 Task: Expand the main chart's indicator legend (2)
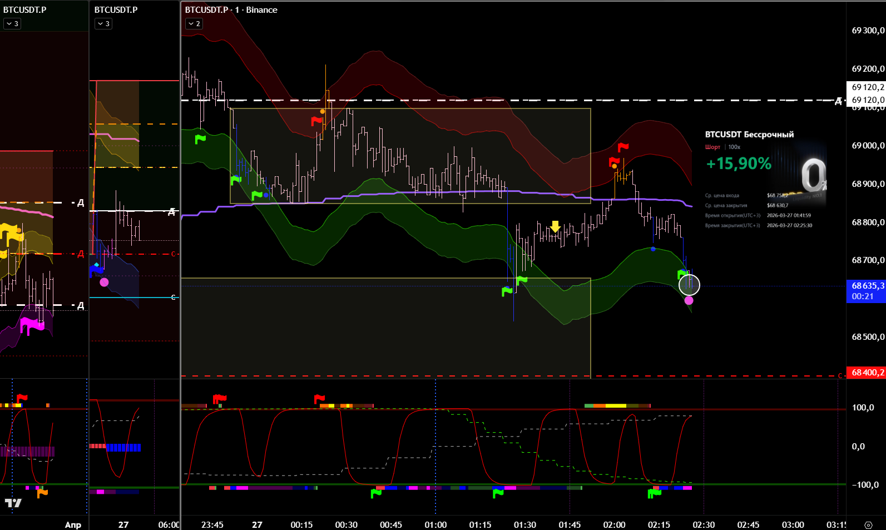(x=194, y=23)
